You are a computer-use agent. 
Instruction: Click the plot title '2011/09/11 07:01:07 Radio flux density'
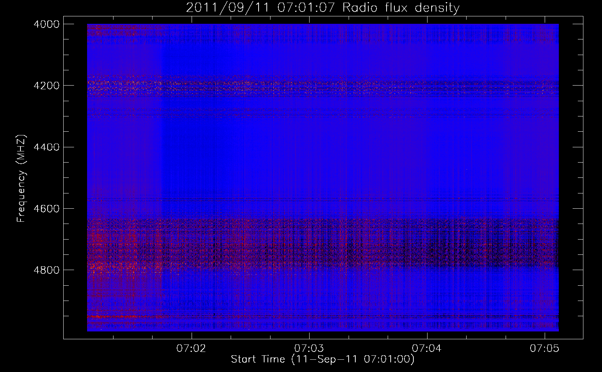click(x=323, y=8)
